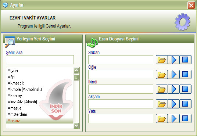Close the Ayarlar window

click(191, 5)
